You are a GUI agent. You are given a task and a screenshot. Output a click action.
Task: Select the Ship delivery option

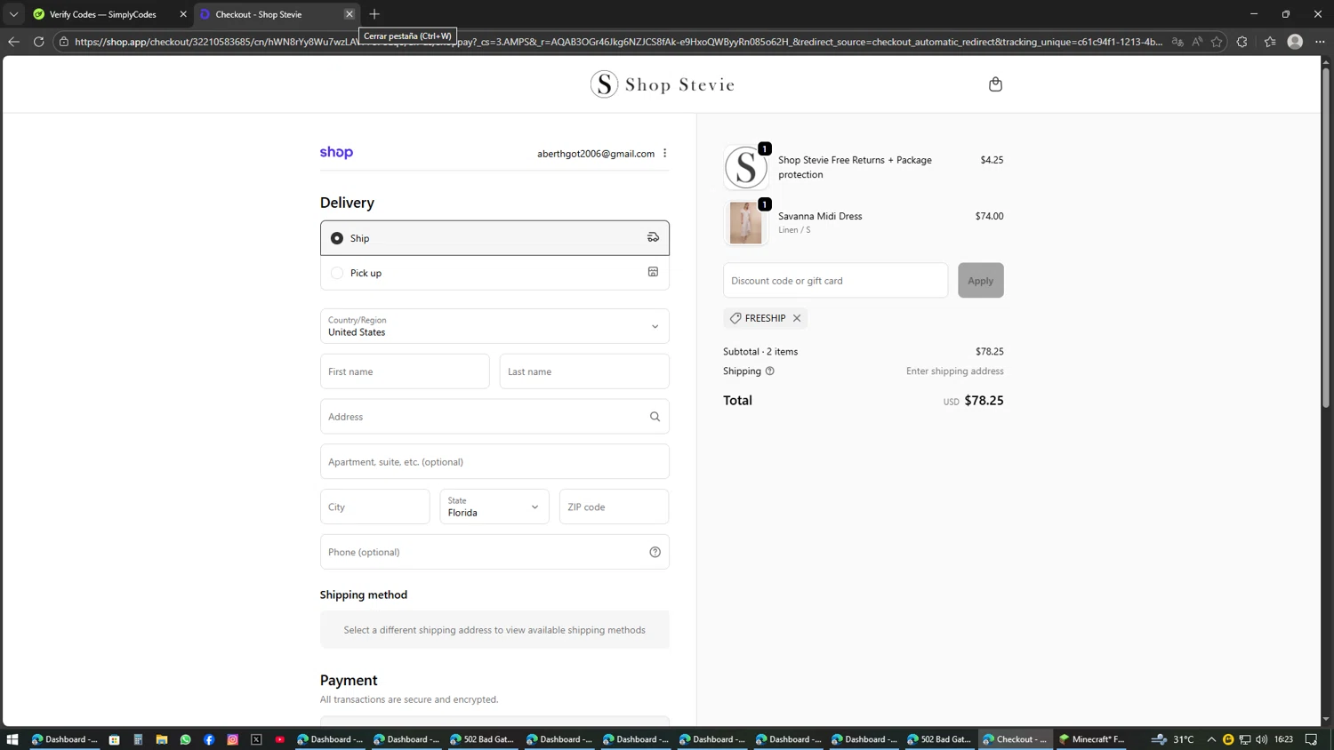click(494, 238)
